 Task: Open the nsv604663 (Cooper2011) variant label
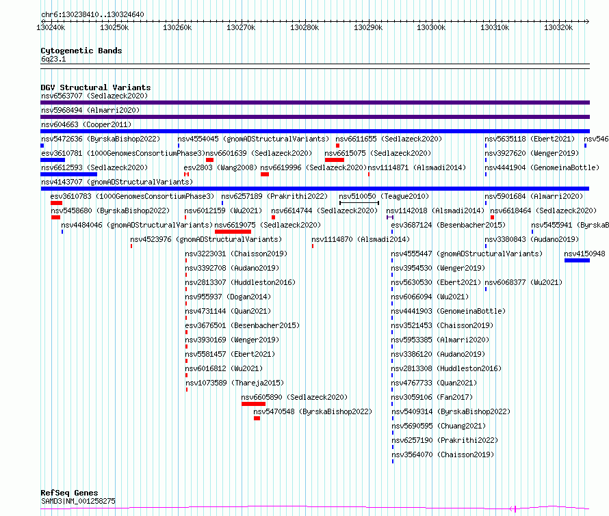click(86, 124)
